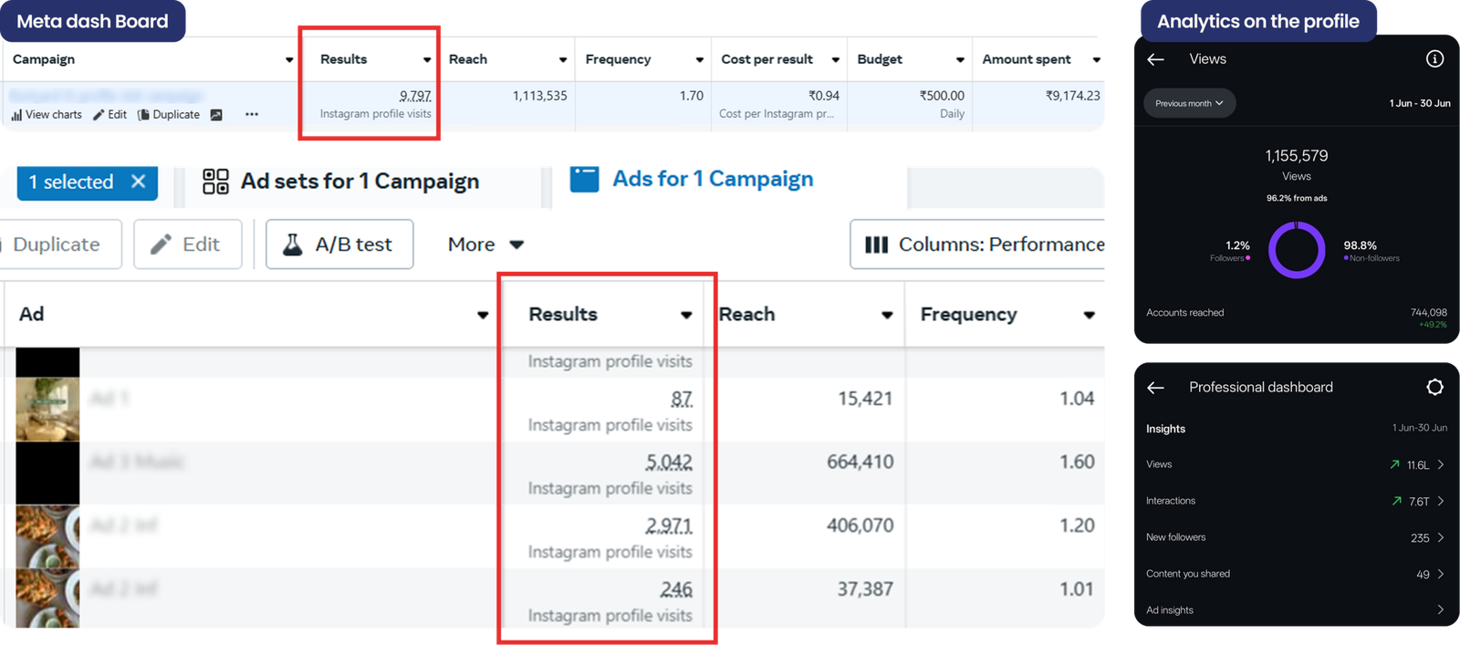Go back from Professional dashboard
Image resolution: width=1460 pixels, height=645 pixels.
pyautogui.click(x=1156, y=388)
